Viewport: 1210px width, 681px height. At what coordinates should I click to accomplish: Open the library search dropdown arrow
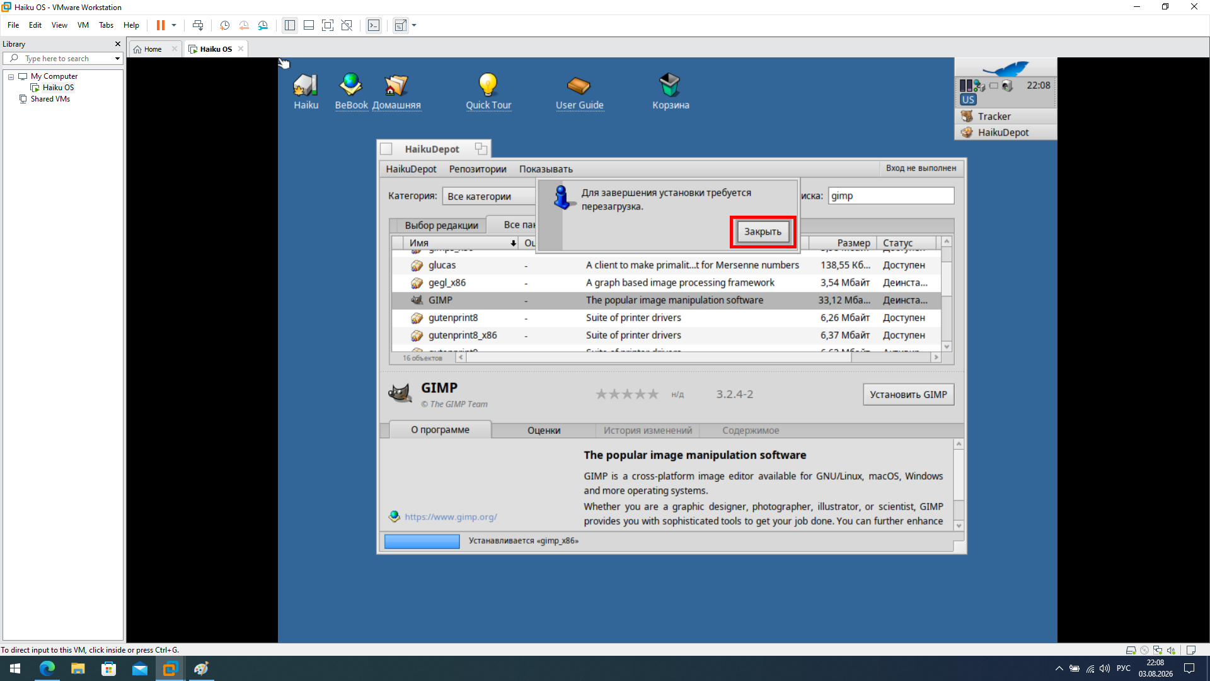click(x=117, y=59)
